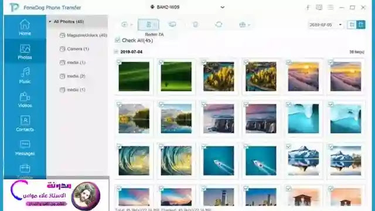
Task: Click the 38 item(s) count label
Action: click(357, 52)
